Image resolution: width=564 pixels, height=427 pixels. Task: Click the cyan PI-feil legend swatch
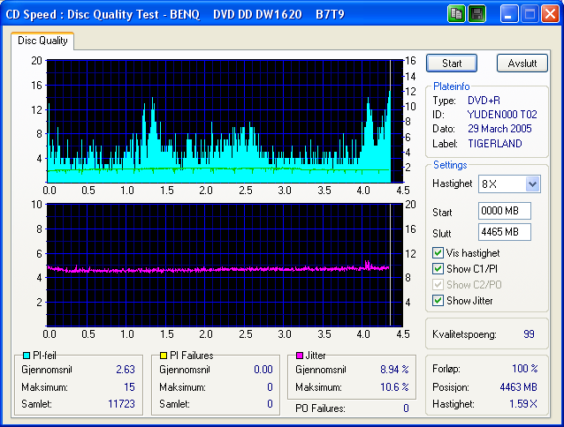click(27, 356)
